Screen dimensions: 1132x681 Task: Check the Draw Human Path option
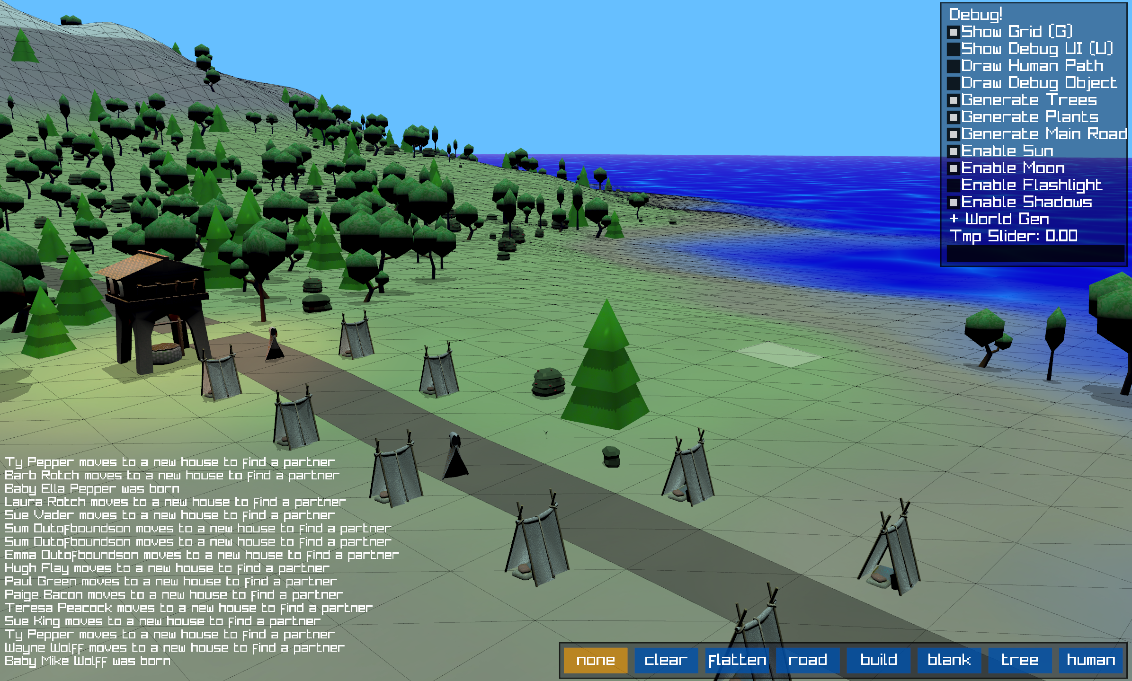pos(954,66)
